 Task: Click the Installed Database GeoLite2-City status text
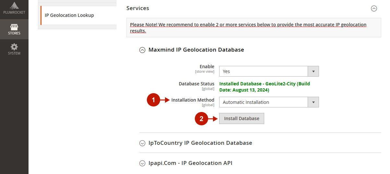point(265,87)
